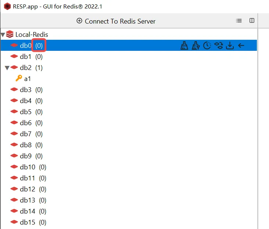Click the clock TTL icon on db0
The width and height of the screenshot is (269, 229).
(x=207, y=46)
